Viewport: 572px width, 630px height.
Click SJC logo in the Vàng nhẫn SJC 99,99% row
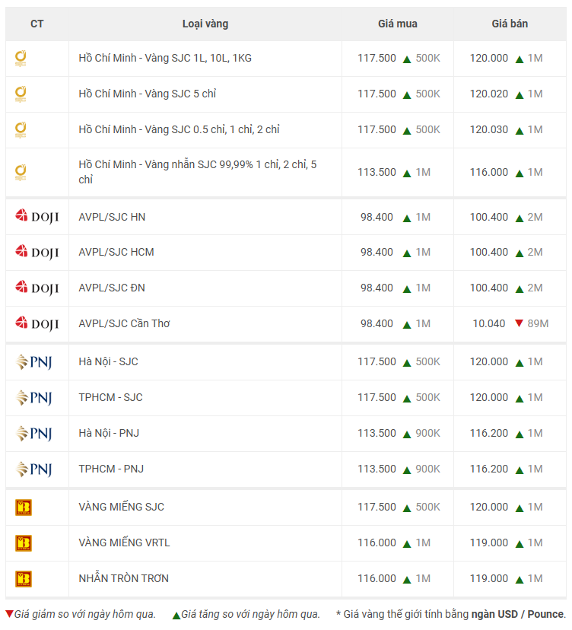[x=21, y=173]
